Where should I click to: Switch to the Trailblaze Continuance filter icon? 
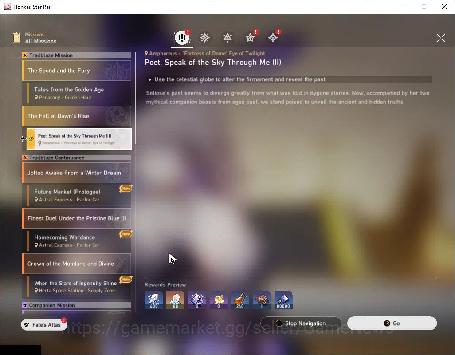click(x=227, y=37)
